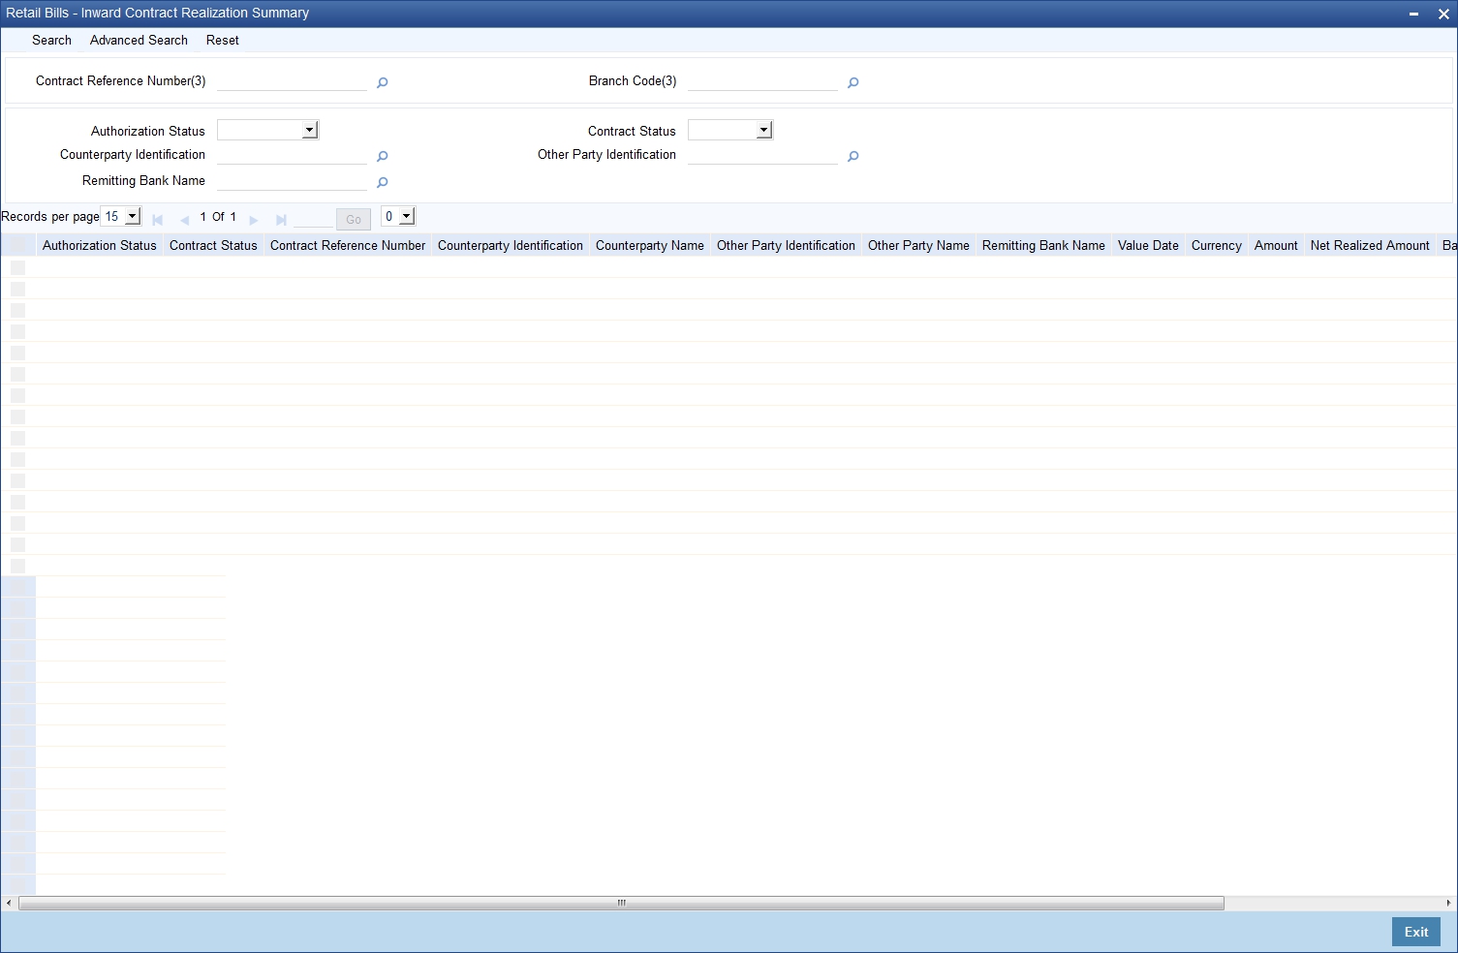Sort by Contract Status column header
Viewport: 1458px width, 953px height.
(213, 246)
